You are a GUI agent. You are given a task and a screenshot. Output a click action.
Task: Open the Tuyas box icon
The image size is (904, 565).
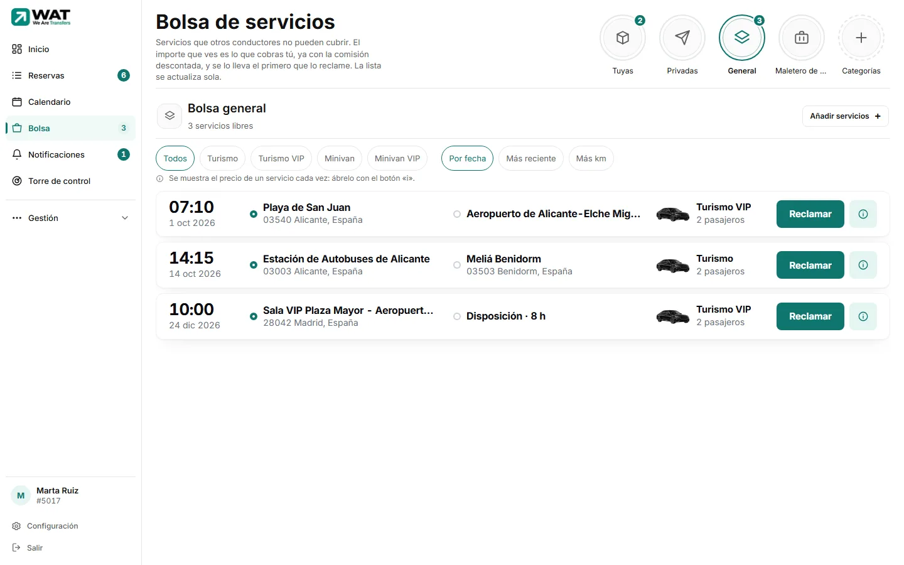(x=623, y=38)
